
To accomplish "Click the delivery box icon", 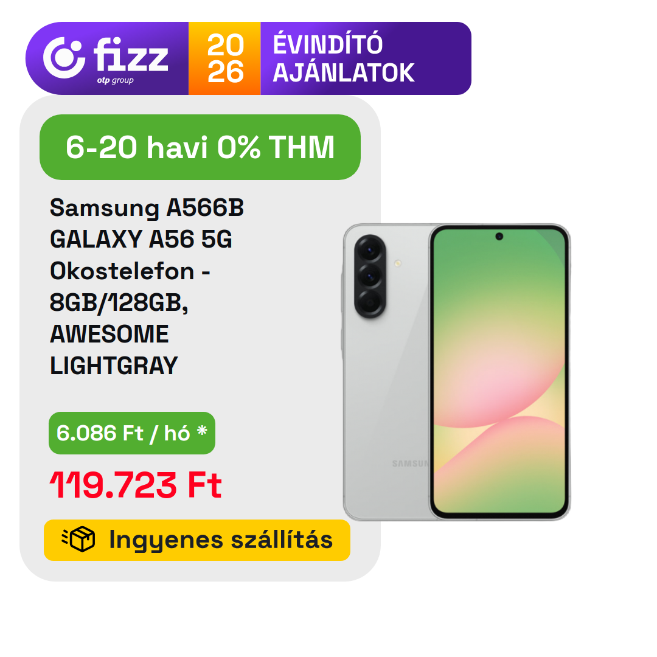I will (78, 539).
